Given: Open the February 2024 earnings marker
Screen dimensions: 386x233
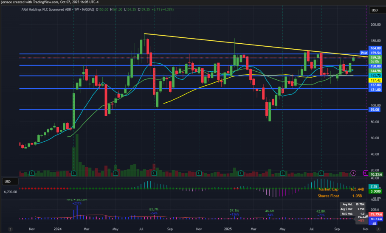Looking at the screenshot, I should (73, 173).
